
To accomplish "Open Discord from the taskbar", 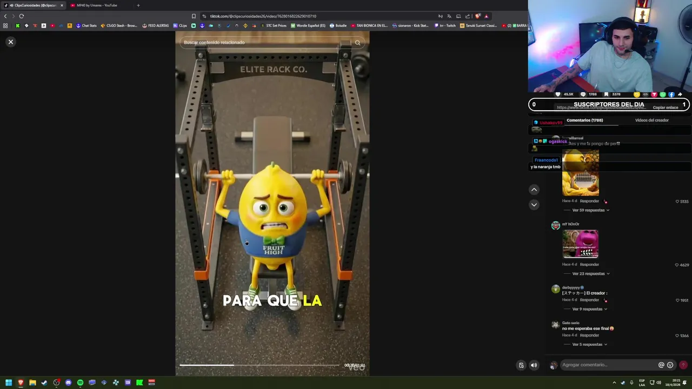I will coord(68,383).
